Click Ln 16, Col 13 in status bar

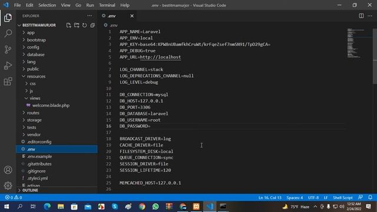(270, 198)
